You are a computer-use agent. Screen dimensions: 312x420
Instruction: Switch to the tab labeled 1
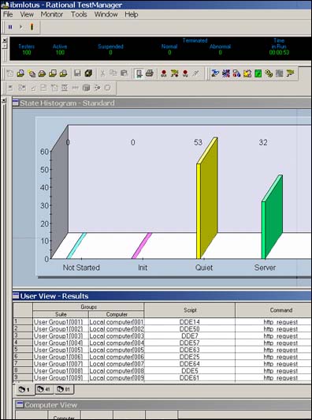click(x=24, y=389)
